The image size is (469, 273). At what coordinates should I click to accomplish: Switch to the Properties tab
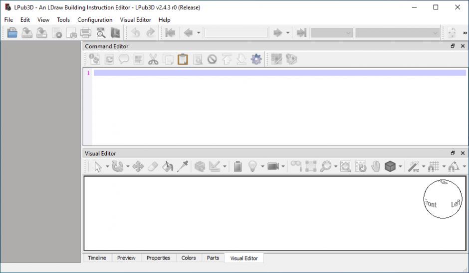click(x=158, y=258)
